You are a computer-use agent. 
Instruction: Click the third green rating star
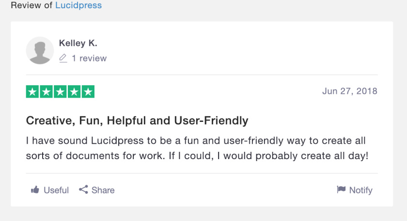tap(60, 91)
